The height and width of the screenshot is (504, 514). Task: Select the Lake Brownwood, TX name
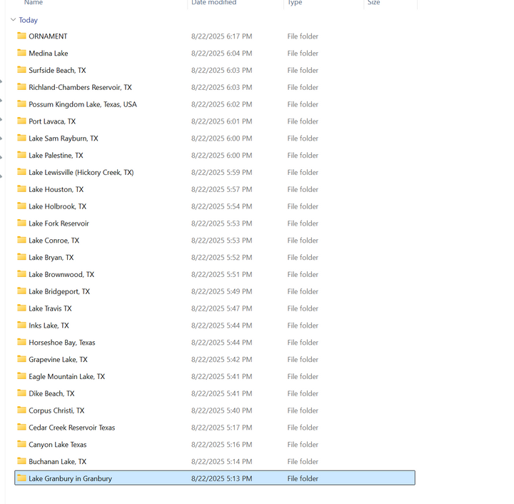pyautogui.click(x=61, y=275)
